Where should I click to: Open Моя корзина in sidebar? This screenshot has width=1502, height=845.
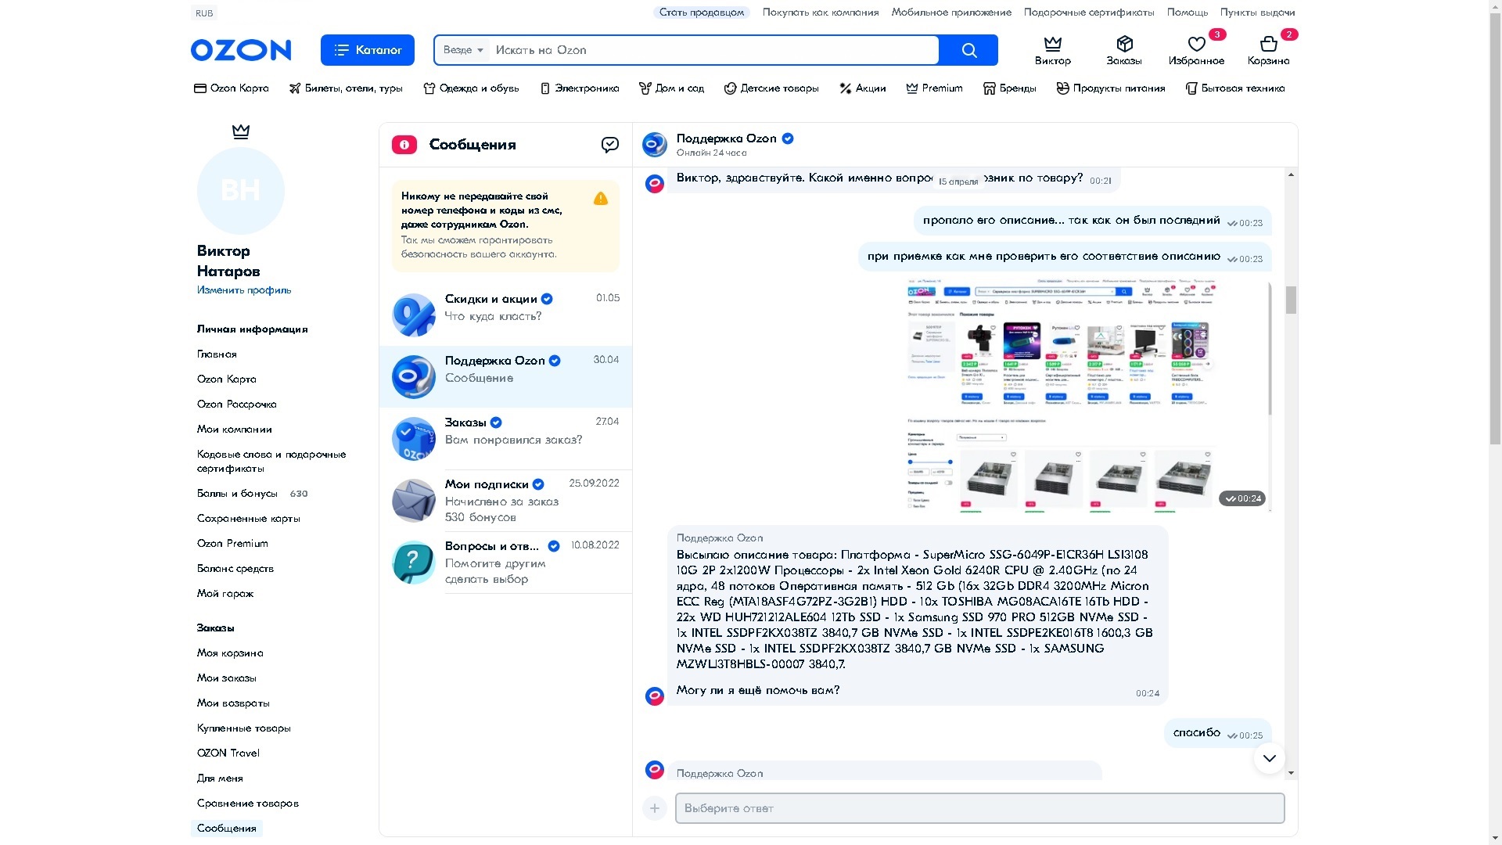230,653
